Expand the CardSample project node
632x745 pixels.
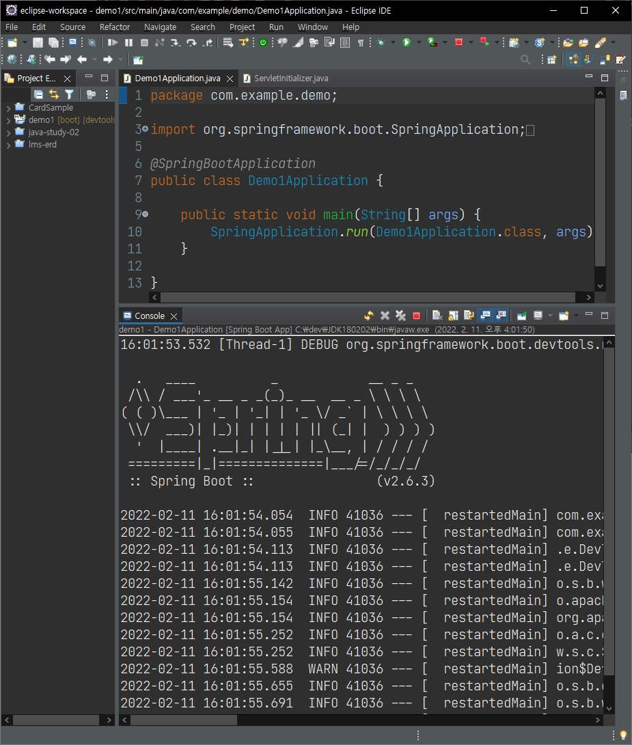tap(8, 109)
